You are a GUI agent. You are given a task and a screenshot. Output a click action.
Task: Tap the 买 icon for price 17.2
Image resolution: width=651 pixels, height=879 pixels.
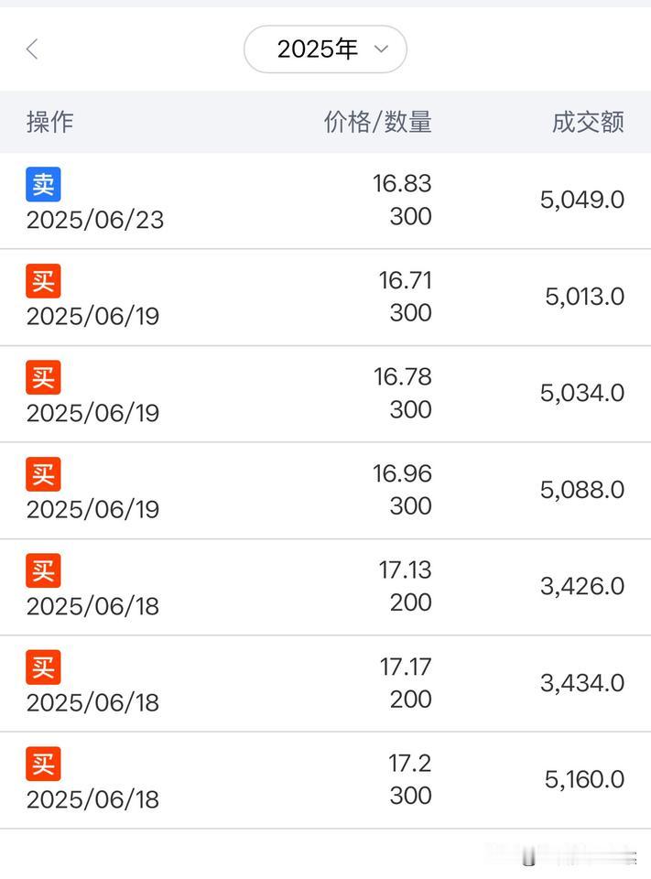point(43,764)
